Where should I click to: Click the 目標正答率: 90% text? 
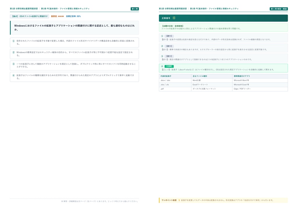(73, 16)
